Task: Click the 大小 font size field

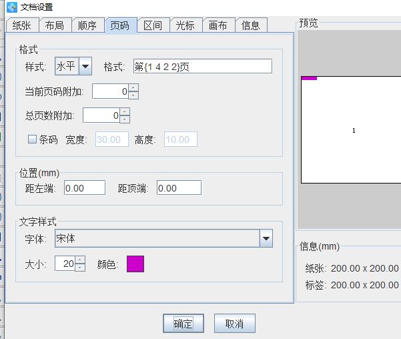Action: pyautogui.click(x=65, y=264)
